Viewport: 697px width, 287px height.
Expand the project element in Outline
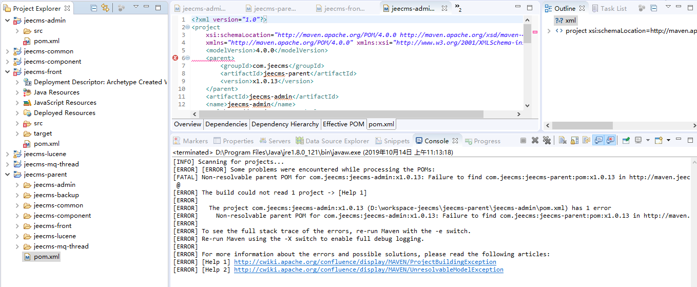point(549,31)
